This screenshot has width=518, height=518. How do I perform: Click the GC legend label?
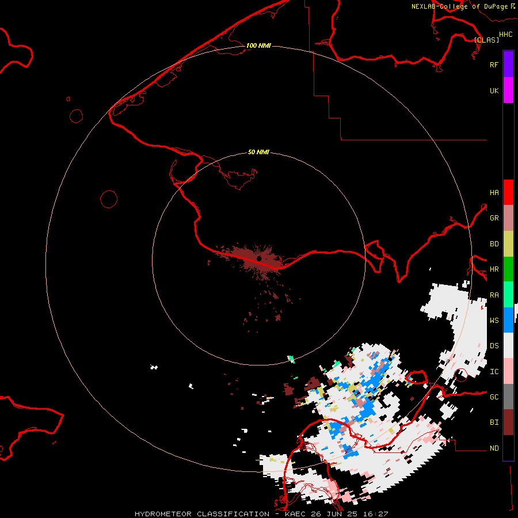click(494, 397)
